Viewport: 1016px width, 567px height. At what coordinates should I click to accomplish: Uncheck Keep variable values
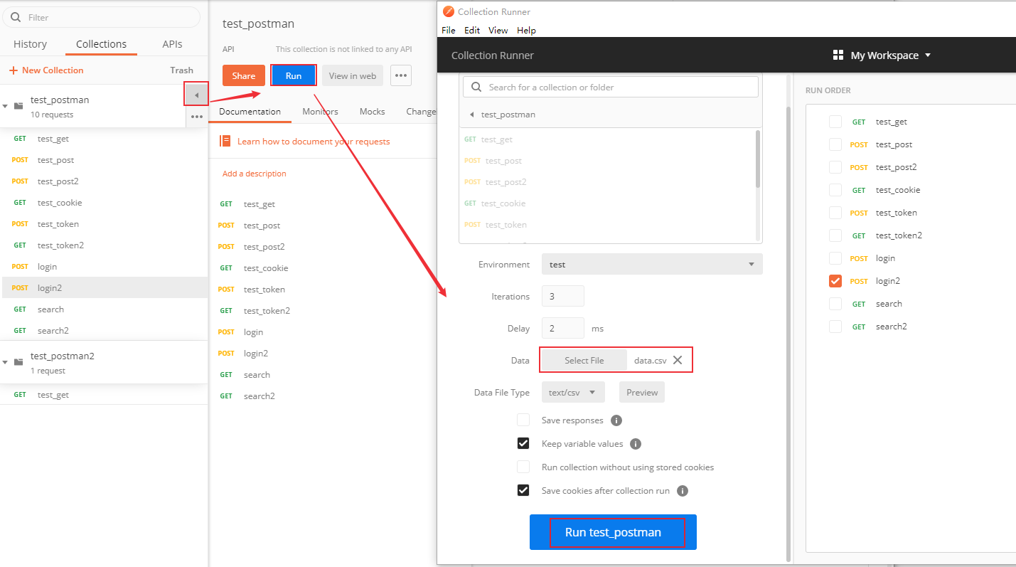[x=523, y=443]
